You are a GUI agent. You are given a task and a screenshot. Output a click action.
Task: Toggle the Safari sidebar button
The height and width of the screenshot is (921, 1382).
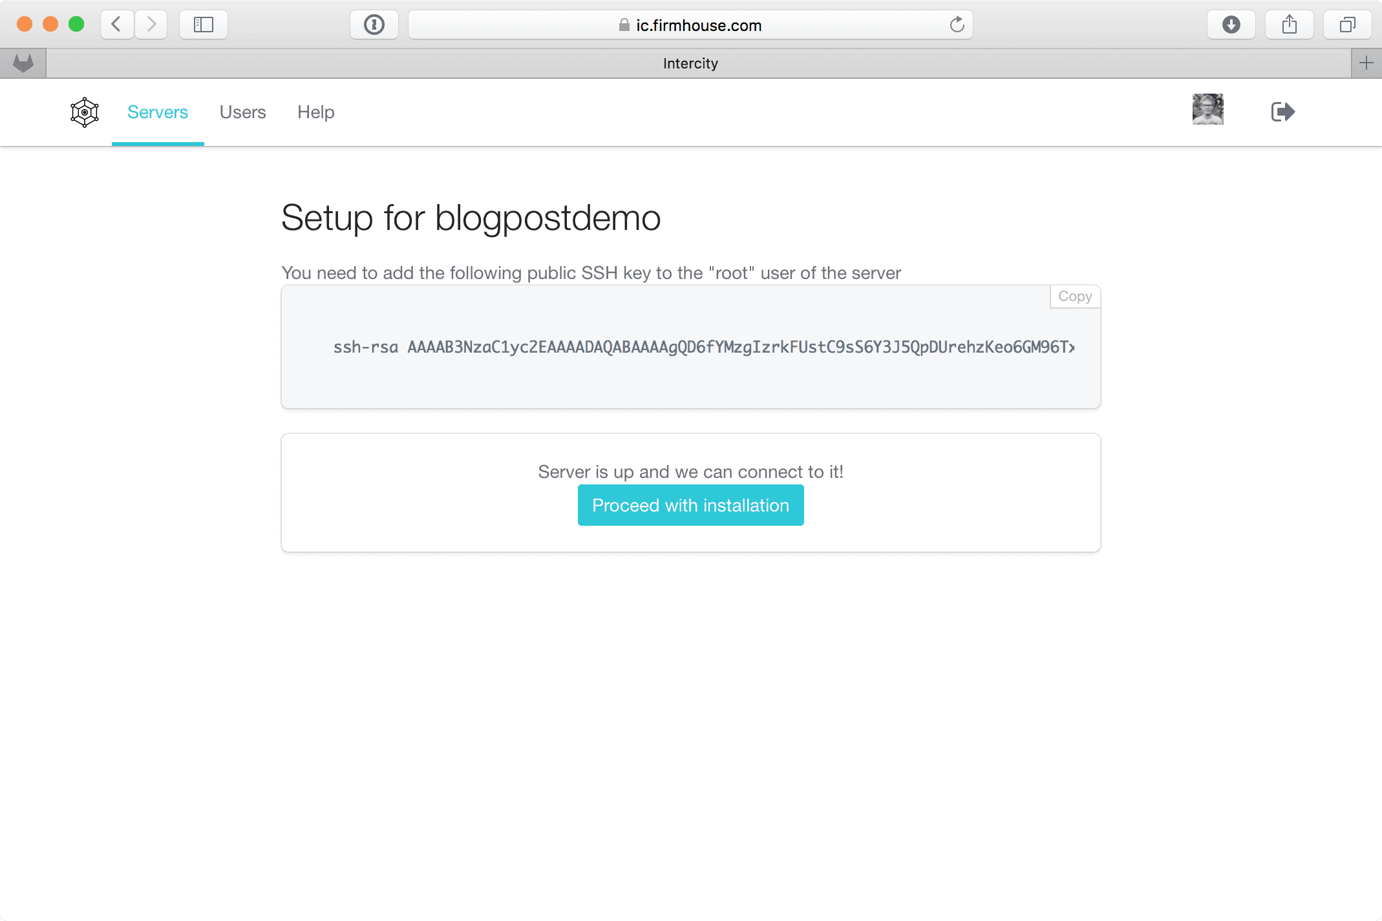203,25
